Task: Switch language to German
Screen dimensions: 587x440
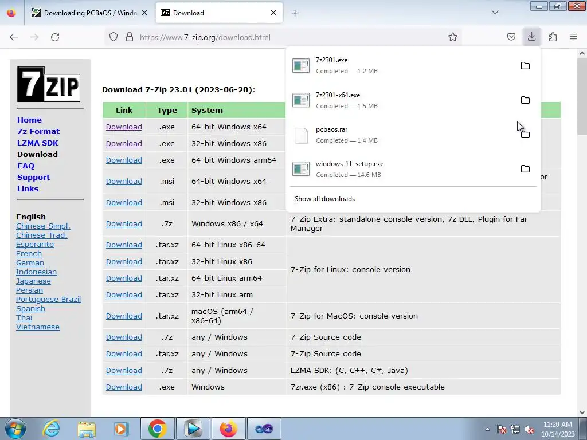Action: (x=30, y=262)
